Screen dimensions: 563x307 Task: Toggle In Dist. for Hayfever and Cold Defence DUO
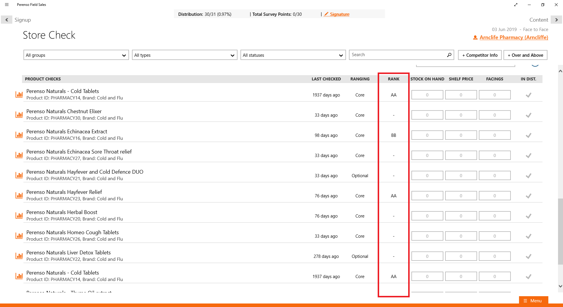528,176
